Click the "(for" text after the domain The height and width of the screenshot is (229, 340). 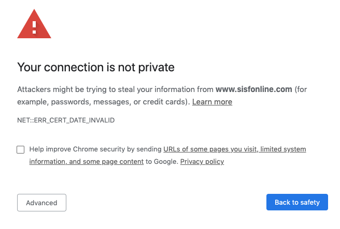(301, 89)
